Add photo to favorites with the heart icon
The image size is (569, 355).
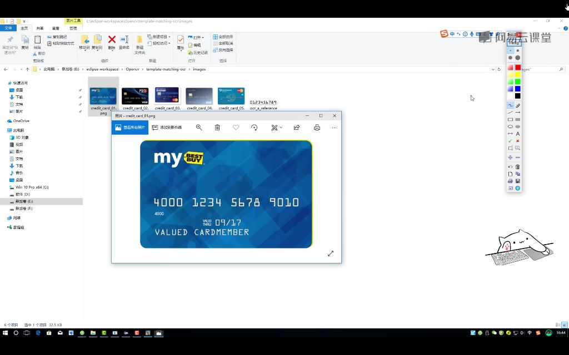coord(236,127)
